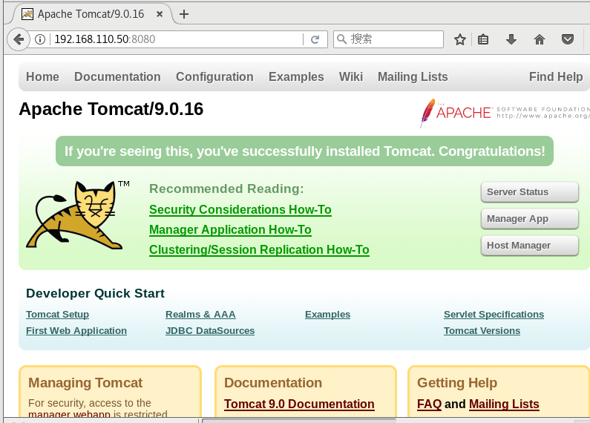Click the Developer Quick Start heading
This screenshot has height=423, width=590.
95,293
